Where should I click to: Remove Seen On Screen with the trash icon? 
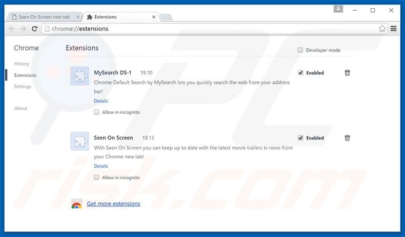click(x=347, y=138)
